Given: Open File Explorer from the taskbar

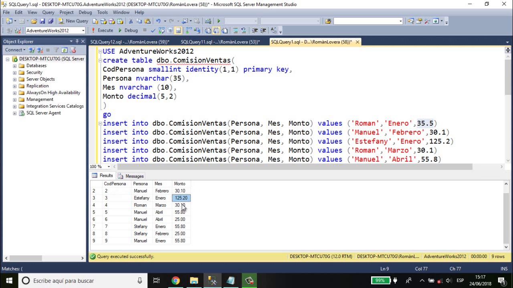Looking at the screenshot, I should pyautogui.click(x=194, y=281).
